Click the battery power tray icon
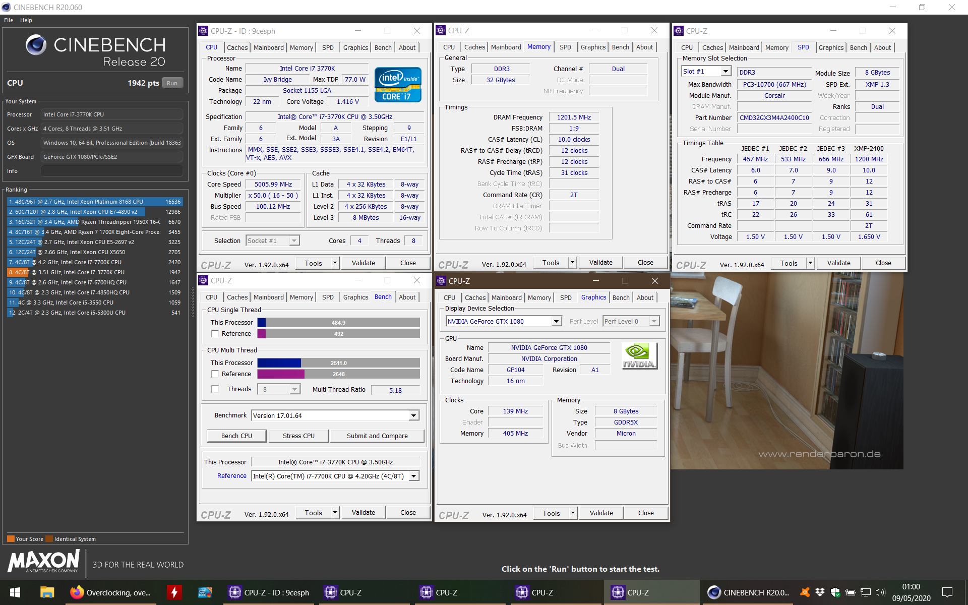Image resolution: width=968 pixels, height=605 pixels. [851, 592]
